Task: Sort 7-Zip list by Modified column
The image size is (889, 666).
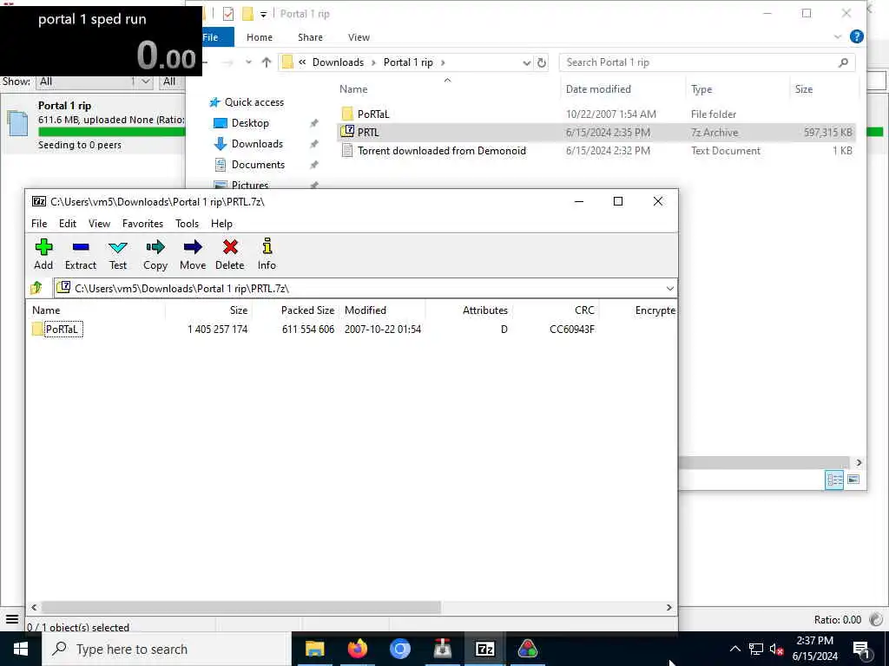Action: click(383, 310)
